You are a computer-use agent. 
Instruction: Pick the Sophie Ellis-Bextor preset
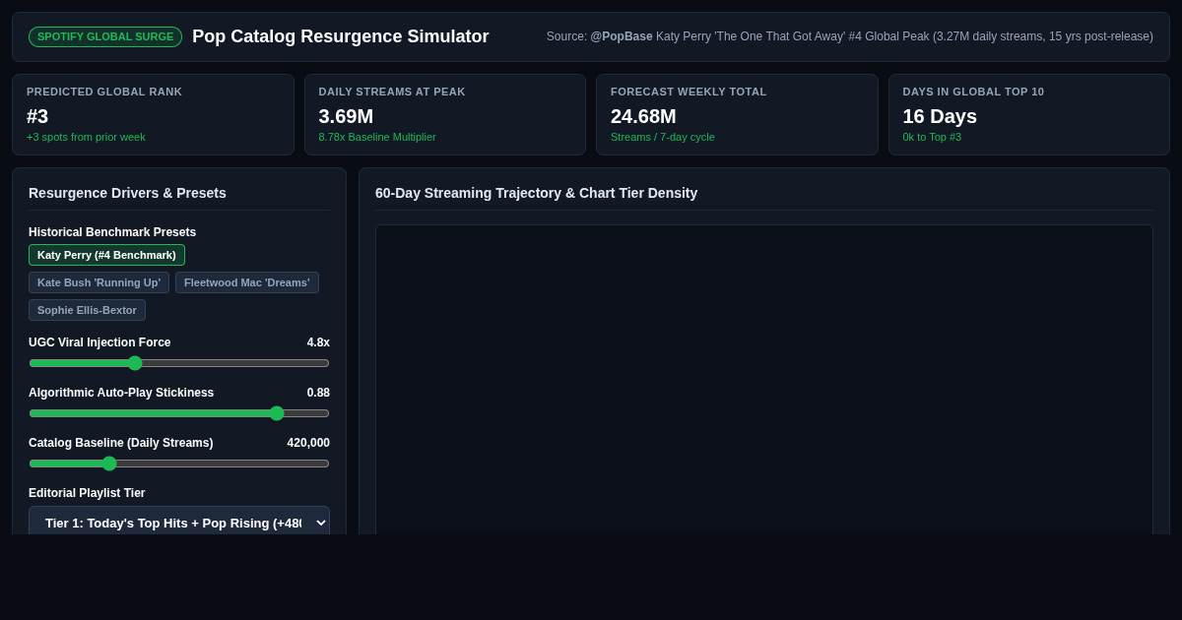(87, 310)
